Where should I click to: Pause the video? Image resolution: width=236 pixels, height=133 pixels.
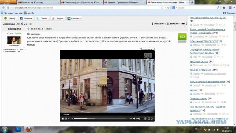click(66, 119)
